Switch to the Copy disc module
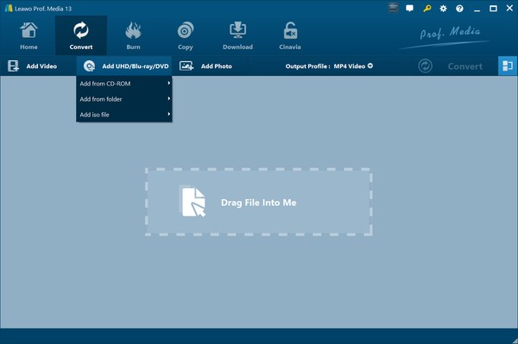 click(x=185, y=35)
